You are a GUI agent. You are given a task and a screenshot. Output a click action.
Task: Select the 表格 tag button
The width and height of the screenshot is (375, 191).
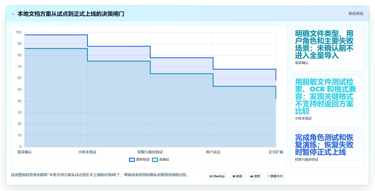[x=237, y=176]
